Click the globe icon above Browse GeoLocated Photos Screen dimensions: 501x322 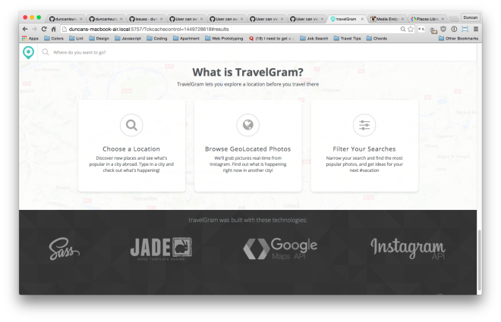pyautogui.click(x=247, y=125)
